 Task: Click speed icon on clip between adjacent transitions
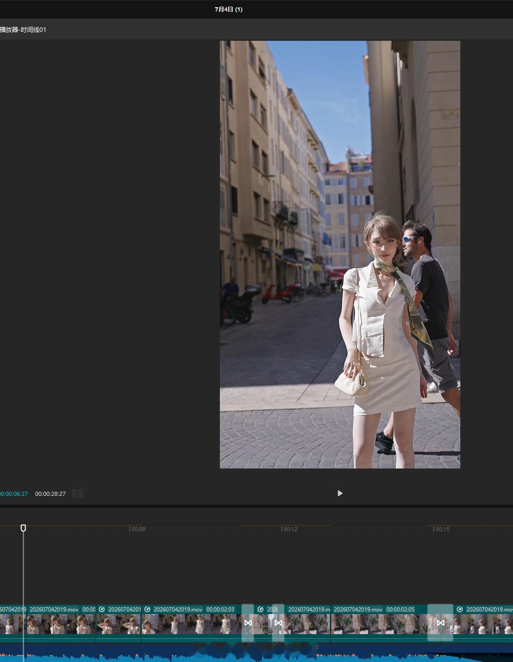click(x=261, y=609)
